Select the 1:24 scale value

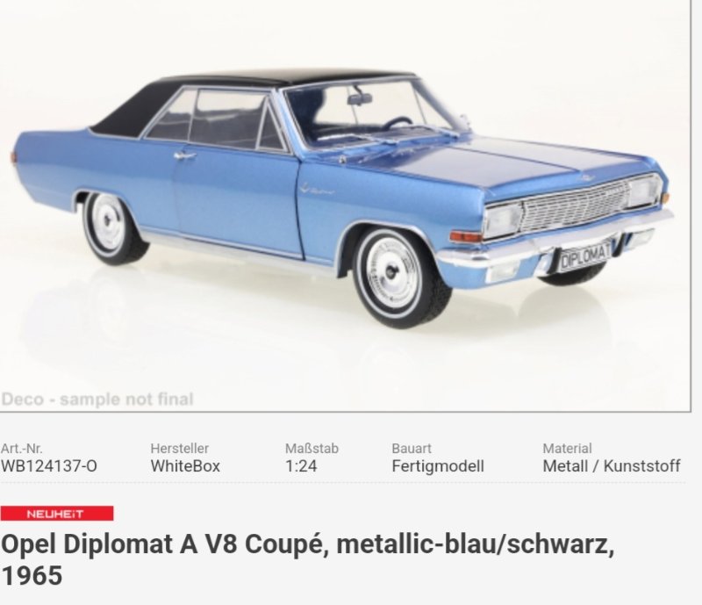click(301, 466)
